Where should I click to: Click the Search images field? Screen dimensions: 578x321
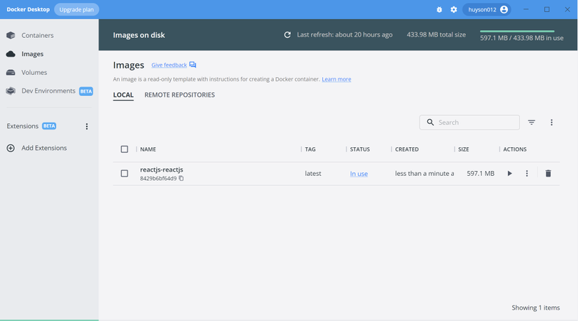pos(469,123)
